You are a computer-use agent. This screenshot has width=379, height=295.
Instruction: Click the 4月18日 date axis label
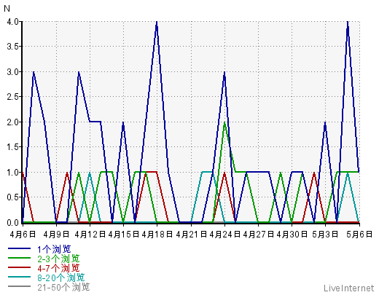157,234
